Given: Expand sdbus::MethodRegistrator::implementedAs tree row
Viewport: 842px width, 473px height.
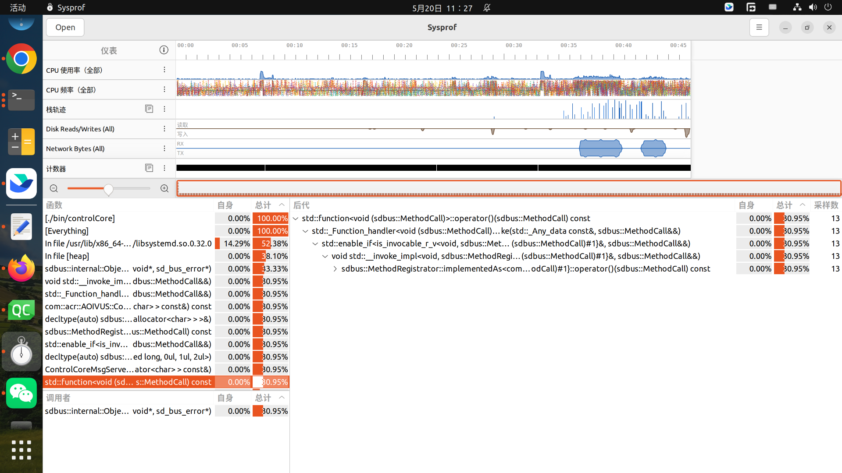Looking at the screenshot, I should [335, 269].
